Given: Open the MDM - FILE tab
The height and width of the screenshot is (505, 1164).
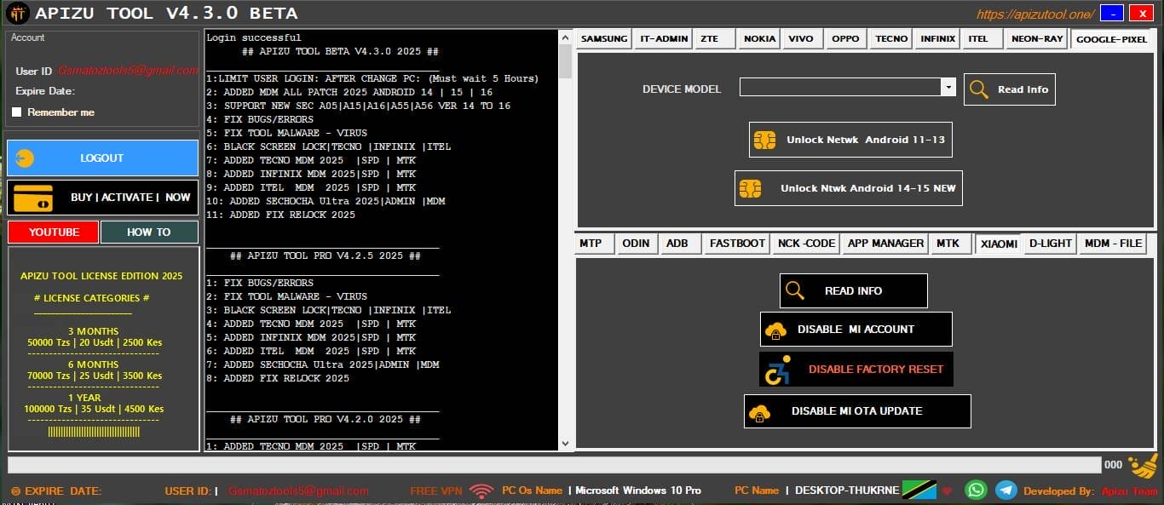Looking at the screenshot, I should [1113, 244].
